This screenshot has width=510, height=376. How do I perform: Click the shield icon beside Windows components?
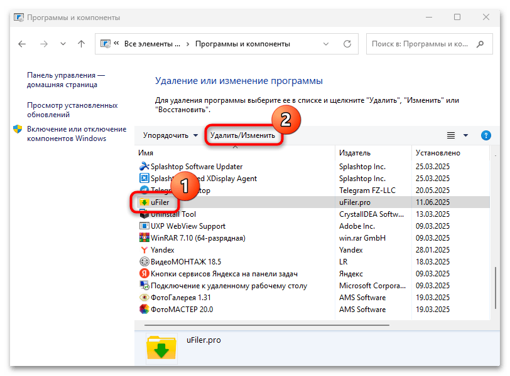point(18,129)
